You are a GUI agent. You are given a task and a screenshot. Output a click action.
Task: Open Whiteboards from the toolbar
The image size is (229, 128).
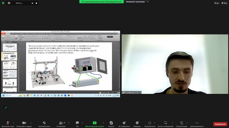coord(165,123)
